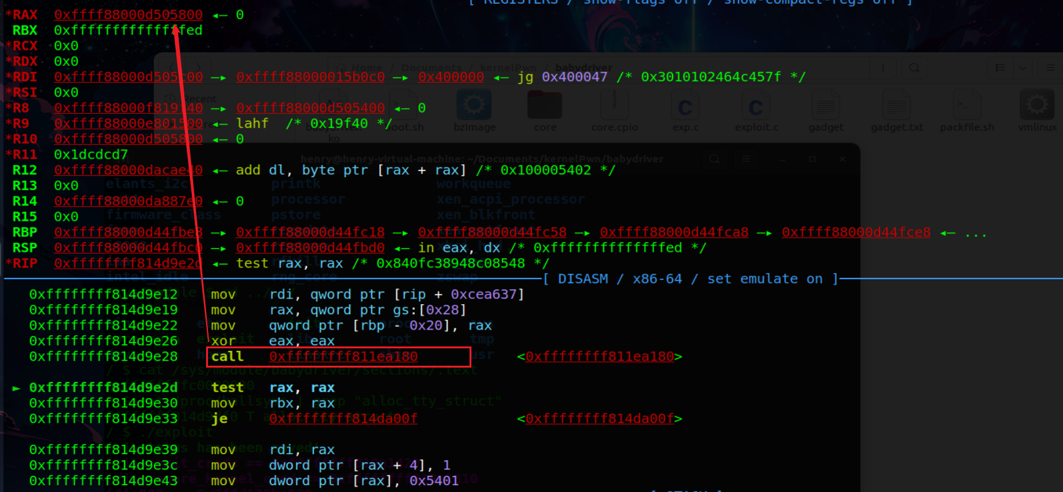Click the RIP register address value
The height and width of the screenshot is (492, 1063).
tap(128, 263)
